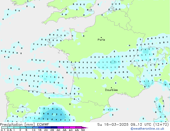The image size is (170, 131).
Task: Pick the 2–5 mm legend color swatch
Action: (23, 128)
